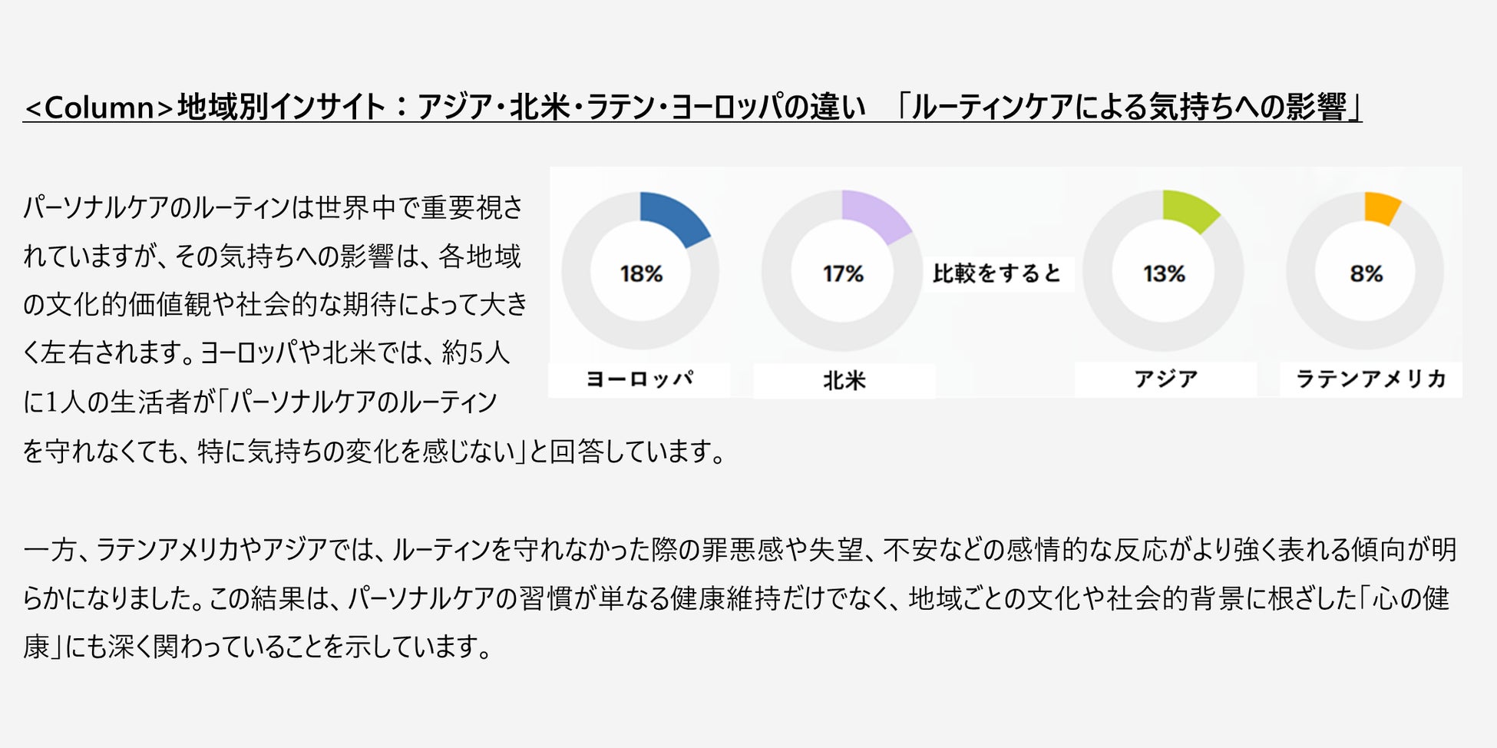The image size is (1497, 748).
Task: Select the 18% Europe donut chart
Action: (x=640, y=271)
